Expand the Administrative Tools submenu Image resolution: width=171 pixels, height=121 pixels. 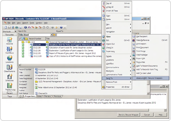coord(117,75)
